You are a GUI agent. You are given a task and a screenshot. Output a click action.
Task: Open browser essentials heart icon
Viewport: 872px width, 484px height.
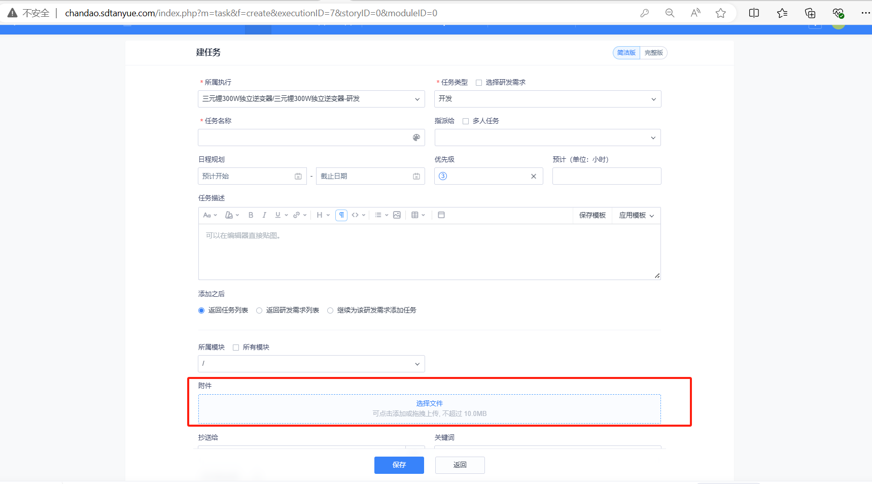[838, 13]
